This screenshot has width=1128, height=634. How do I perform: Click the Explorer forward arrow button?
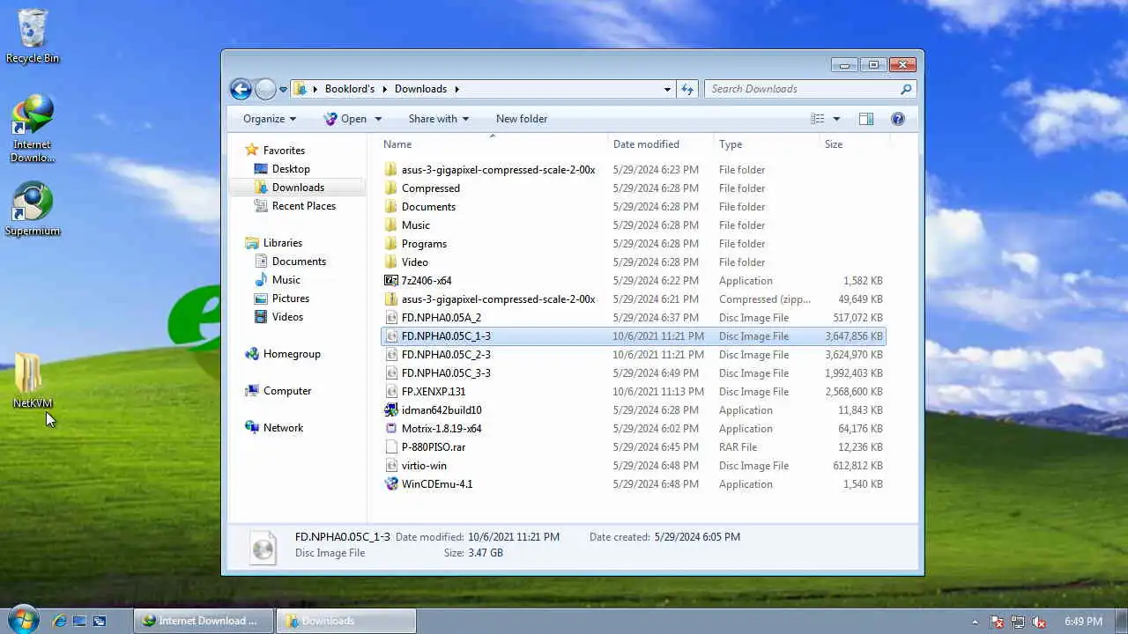[x=265, y=89]
